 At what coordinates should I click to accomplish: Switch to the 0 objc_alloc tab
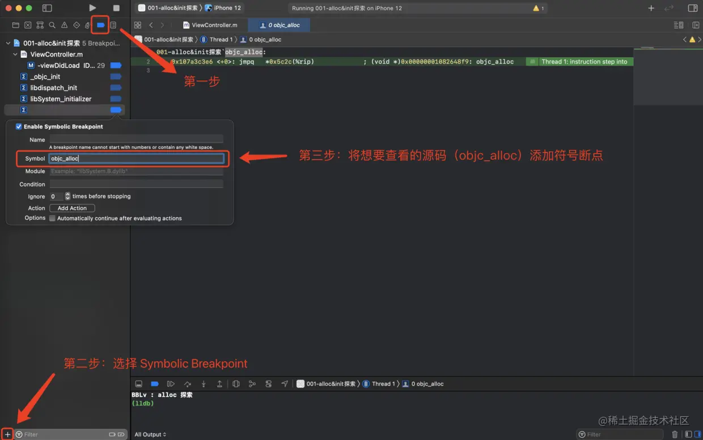click(x=279, y=25)
